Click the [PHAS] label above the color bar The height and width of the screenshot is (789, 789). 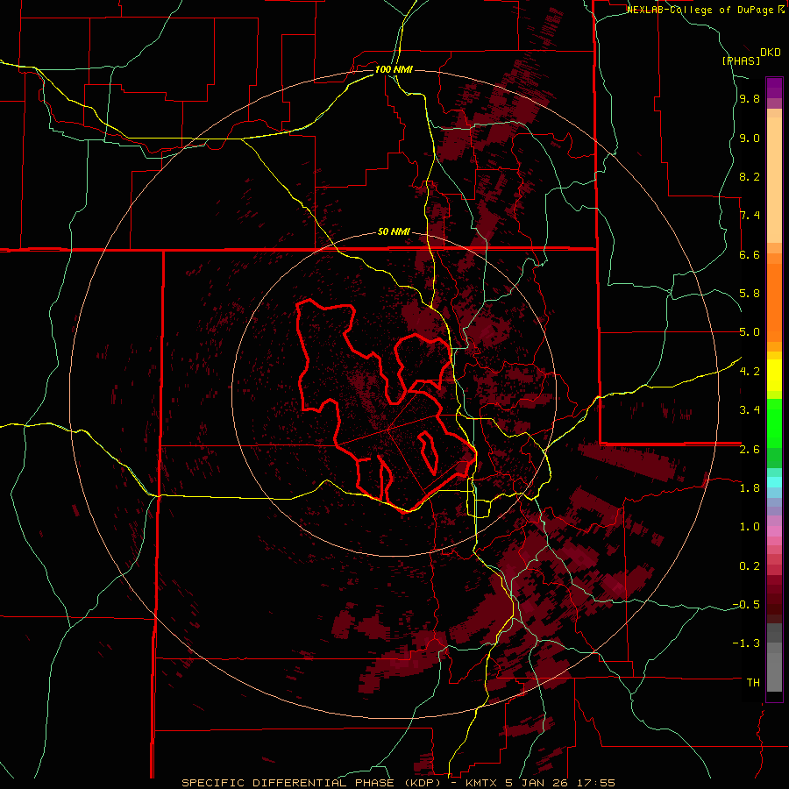pyautogui.click(x=741, y=60)
